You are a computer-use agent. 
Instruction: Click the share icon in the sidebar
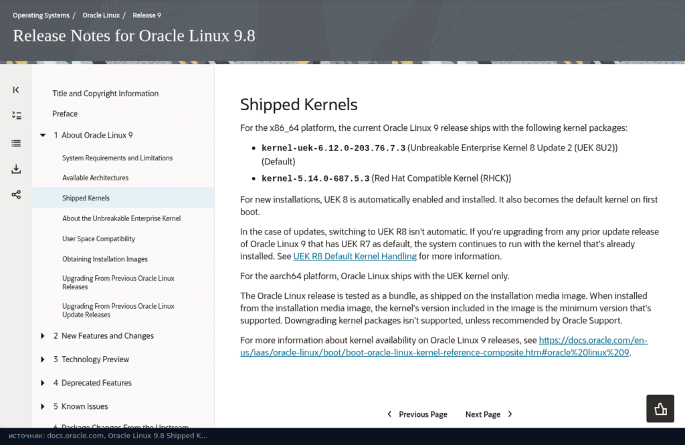pos(16,194)
